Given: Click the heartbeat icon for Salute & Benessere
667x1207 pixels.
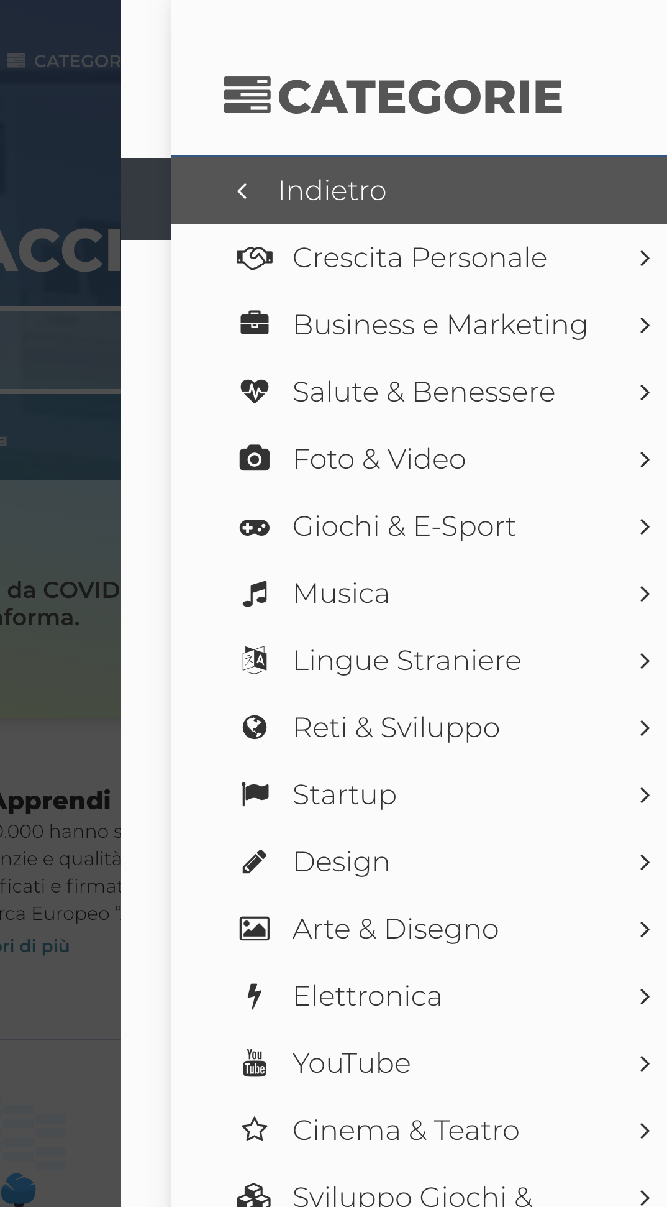Looking at the screenshot, I should point(255,392).
